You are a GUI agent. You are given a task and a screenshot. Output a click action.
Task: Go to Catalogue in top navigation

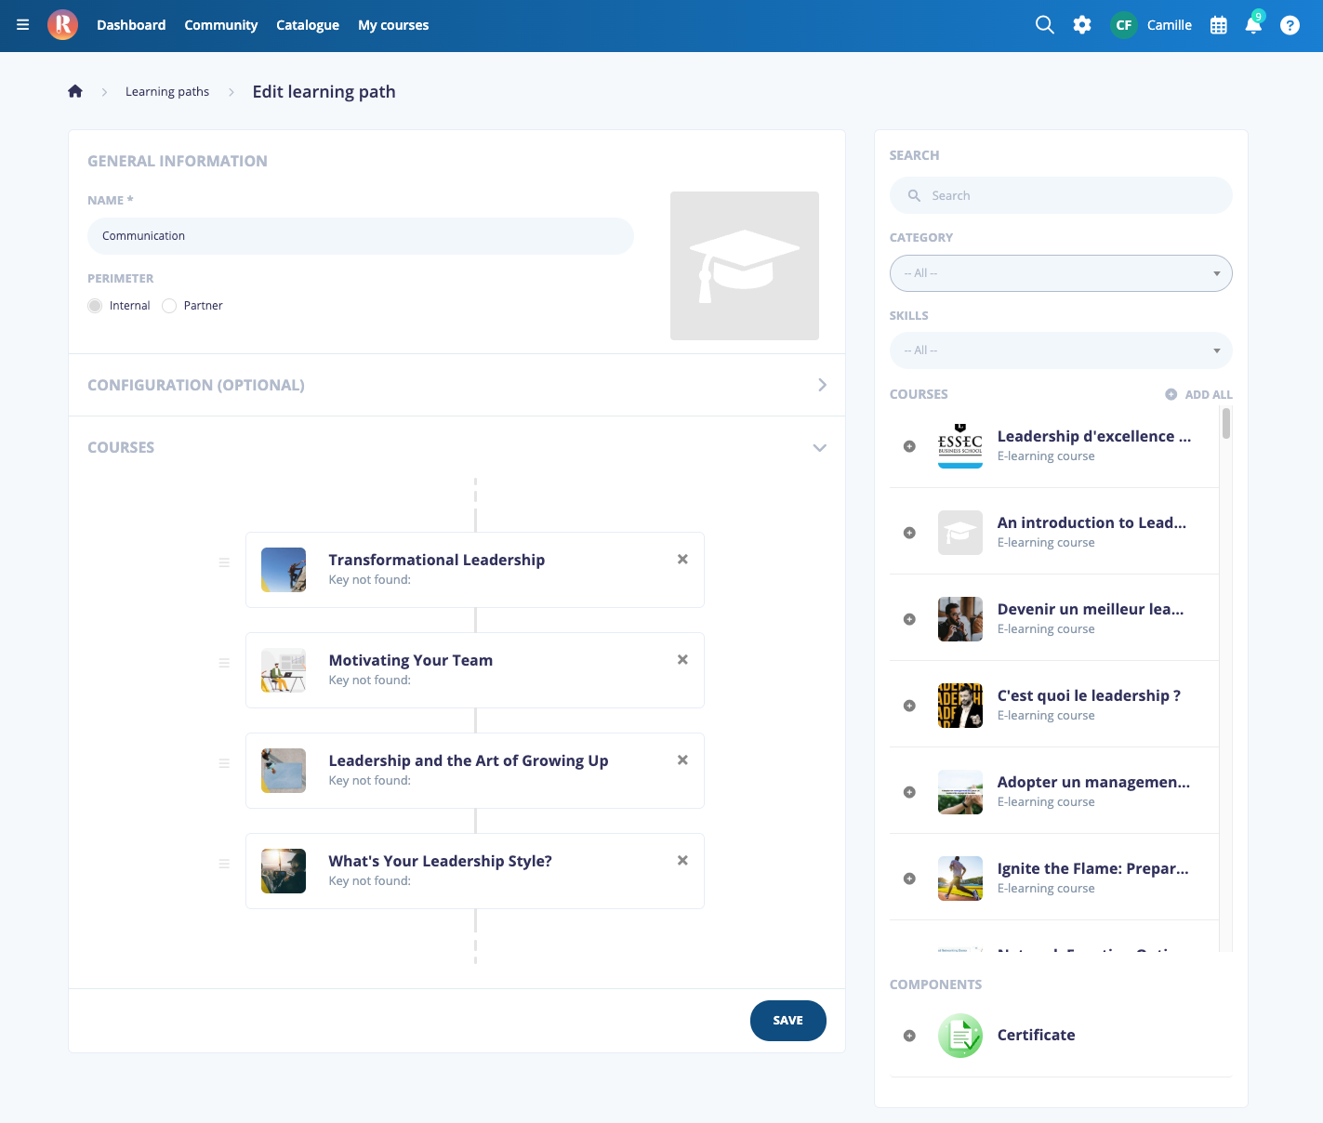click(308, 25)
